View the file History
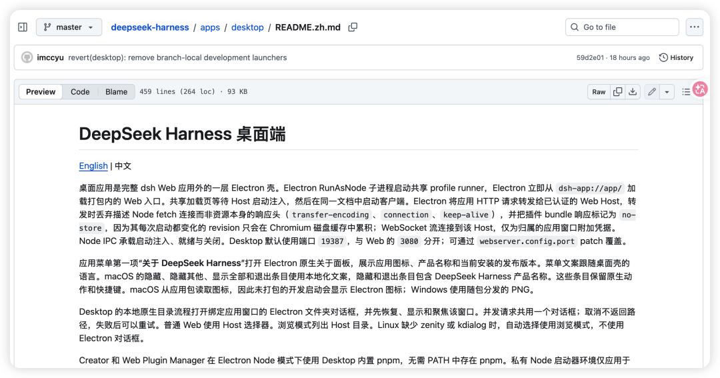 coord(676,57)
